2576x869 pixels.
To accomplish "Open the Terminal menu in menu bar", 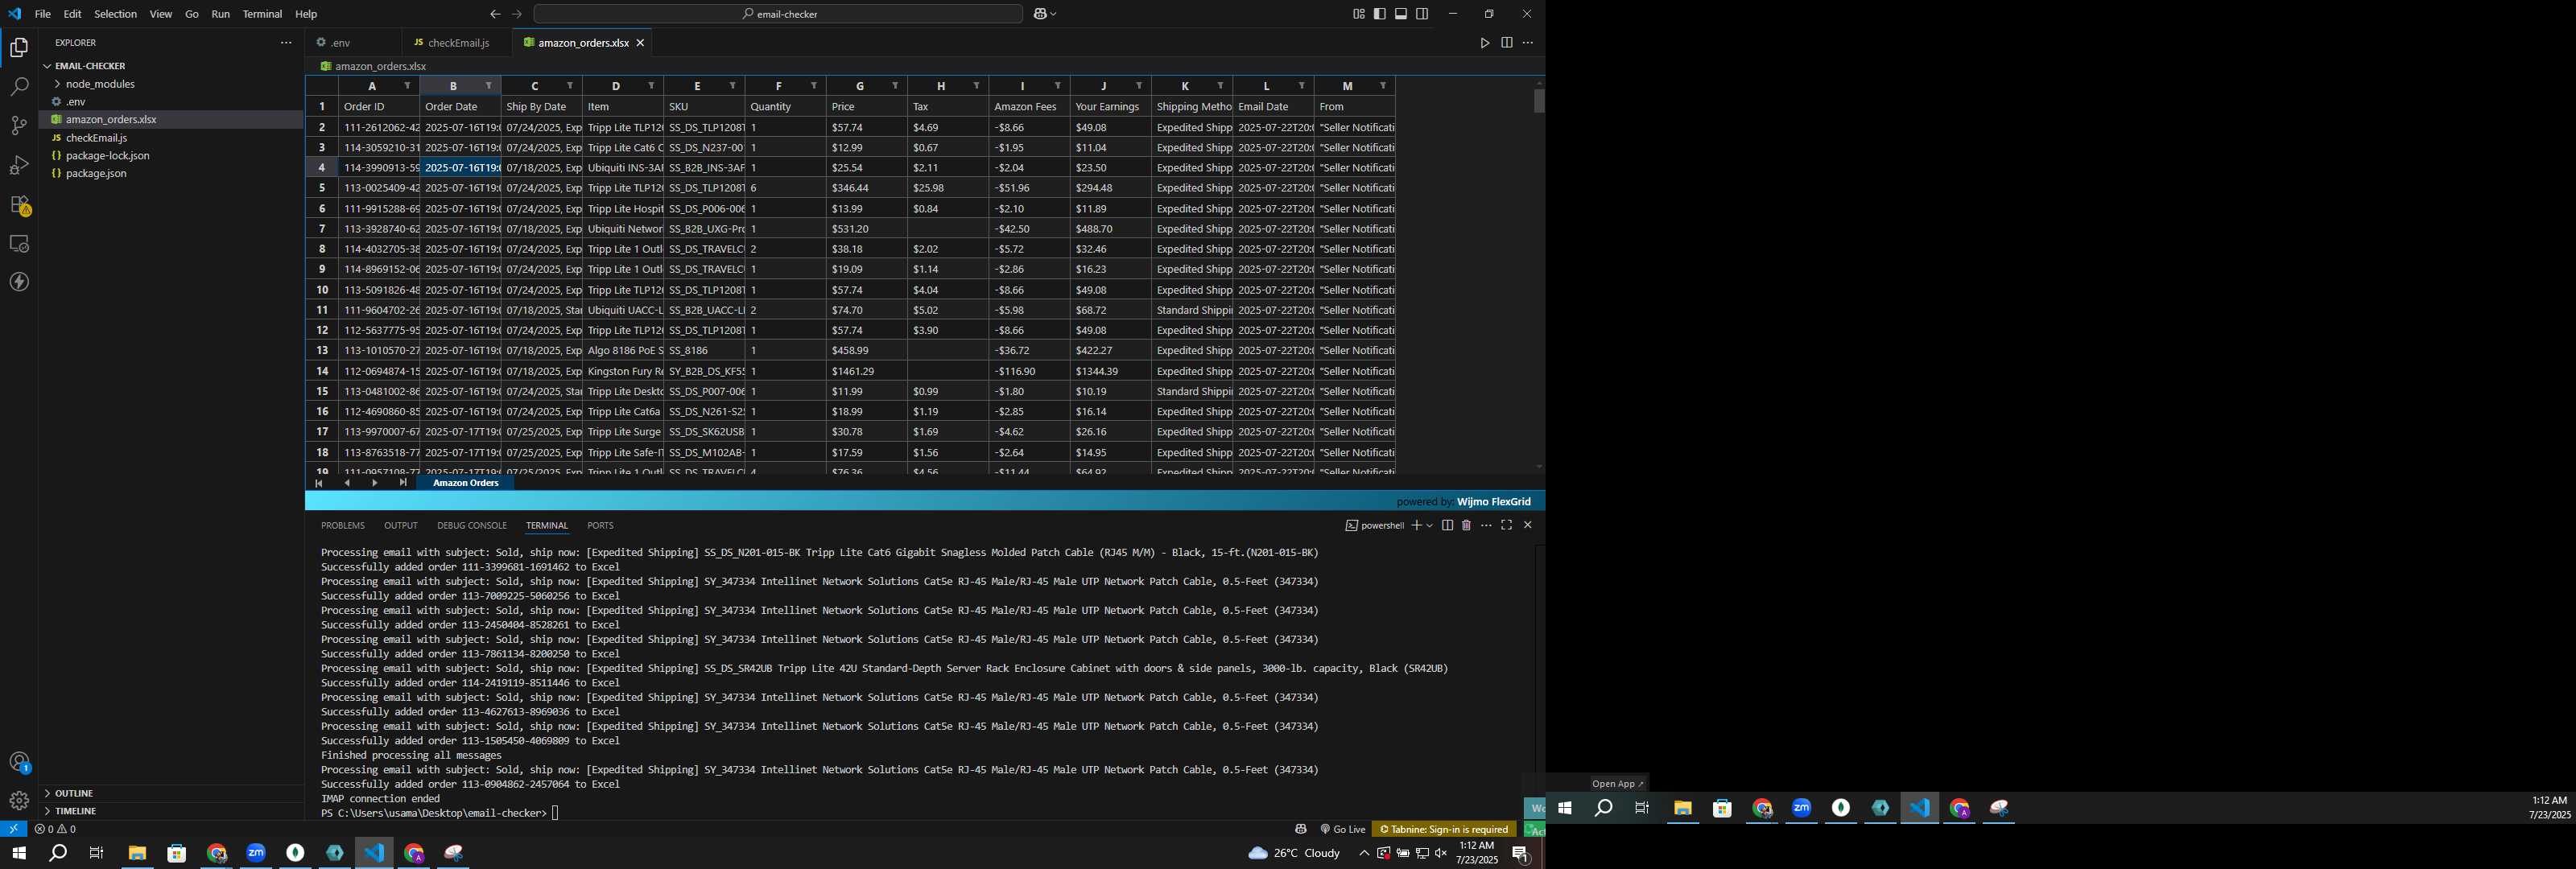I will coord(262,14).
